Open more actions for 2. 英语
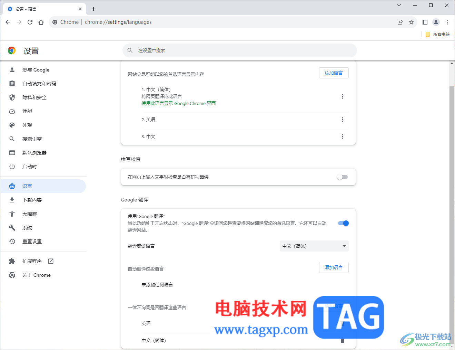 coord(343,120)
